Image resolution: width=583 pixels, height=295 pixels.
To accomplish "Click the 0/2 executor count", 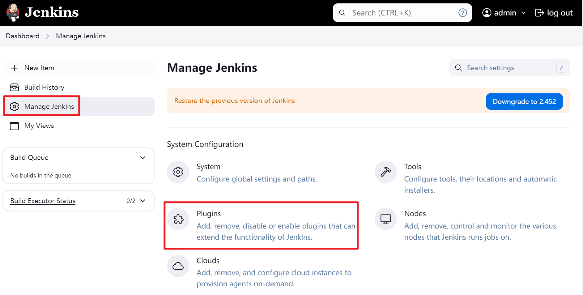I will pyautogui.click(x=131, y=201).
